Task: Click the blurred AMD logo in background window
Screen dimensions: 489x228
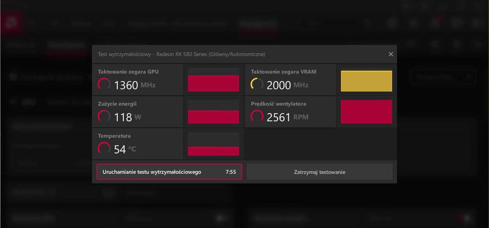Action: click(11, 23)
